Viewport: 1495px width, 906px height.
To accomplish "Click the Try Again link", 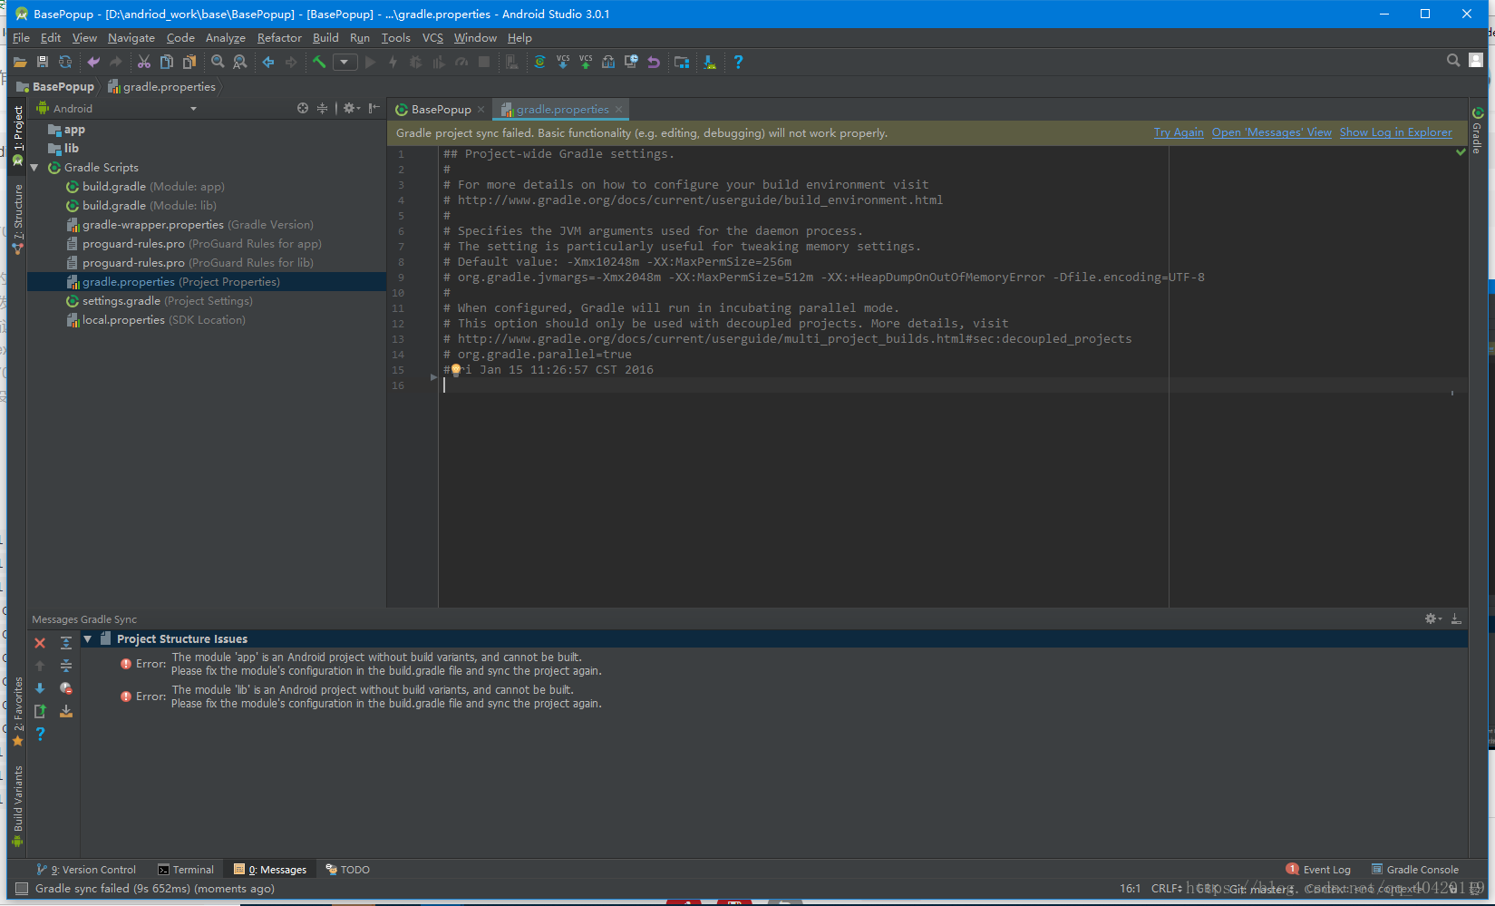I will [x=1179, y=132].
